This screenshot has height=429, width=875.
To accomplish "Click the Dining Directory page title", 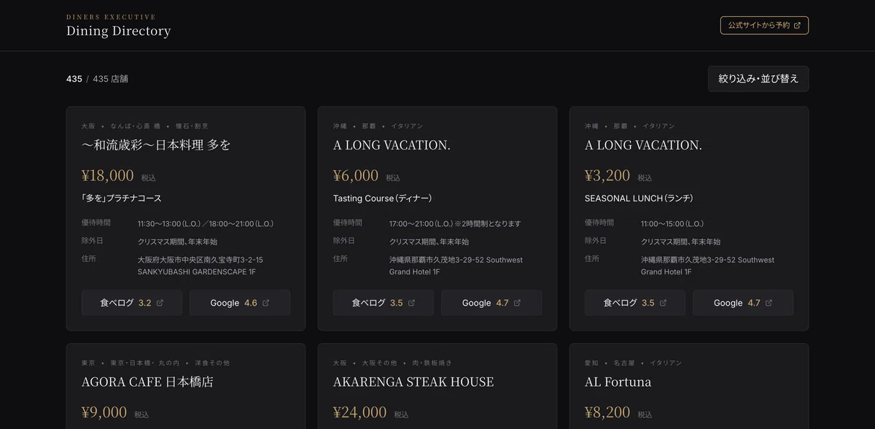I will click(118, 31).
